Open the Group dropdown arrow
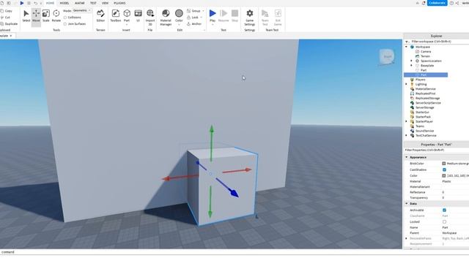Viewport: 469px width, 263px height. coord(203,11)
